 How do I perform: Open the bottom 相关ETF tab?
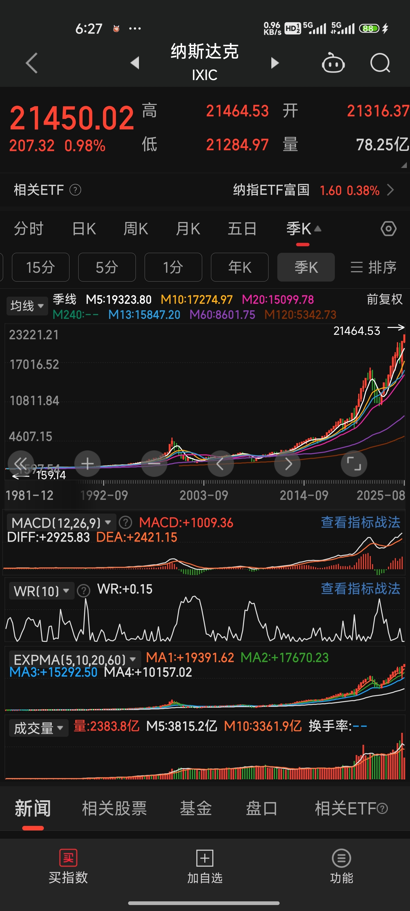tap(351, 809)
